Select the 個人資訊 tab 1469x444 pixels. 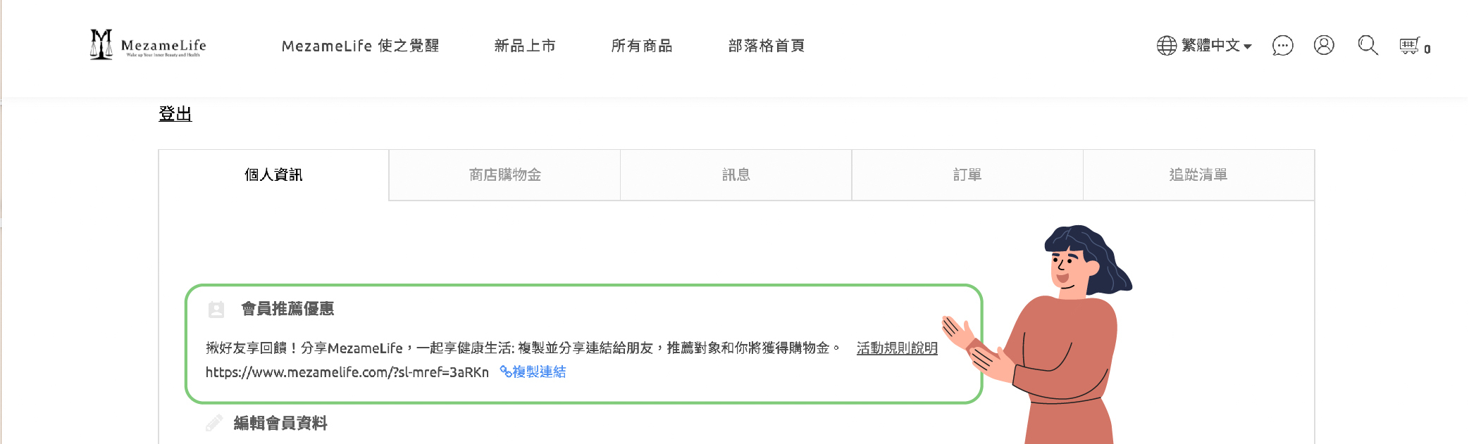click(273, 175)
